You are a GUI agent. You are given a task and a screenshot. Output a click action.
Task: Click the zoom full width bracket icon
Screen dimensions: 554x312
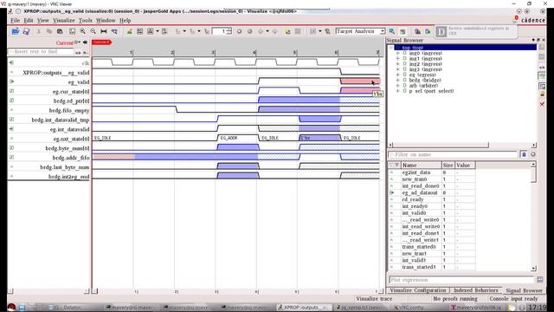coord(104,31)
